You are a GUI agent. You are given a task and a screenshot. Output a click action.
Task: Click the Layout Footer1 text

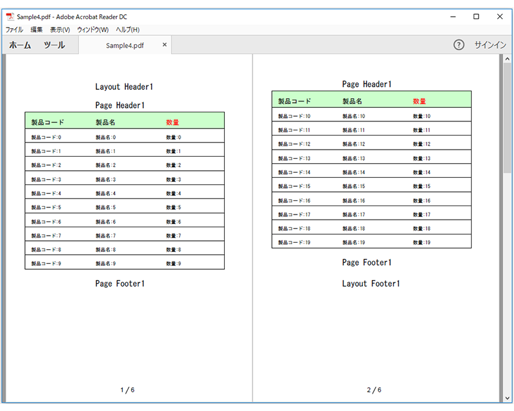click(x=371, y=283)
